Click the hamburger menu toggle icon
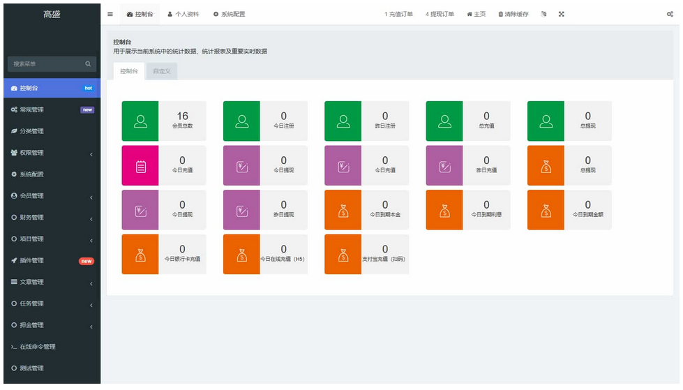 pos(110,14)
